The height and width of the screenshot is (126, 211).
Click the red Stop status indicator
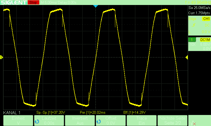33,2
